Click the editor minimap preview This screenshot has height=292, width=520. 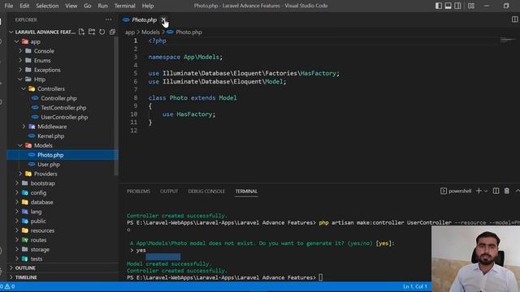[x=508, y=40]
